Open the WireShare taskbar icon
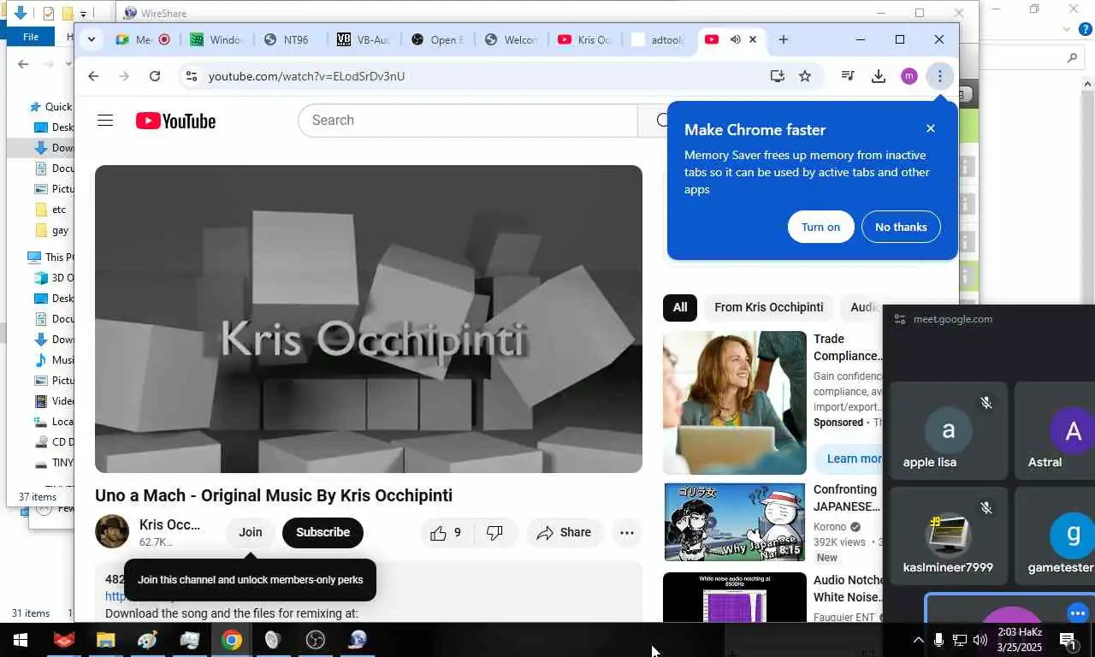Image resolution: width=1095 pixels, height=657 pixels. (x=358, y=640)
